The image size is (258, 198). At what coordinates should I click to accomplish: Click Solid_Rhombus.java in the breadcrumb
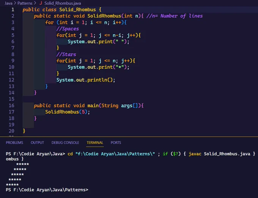(x=63, y=3)
